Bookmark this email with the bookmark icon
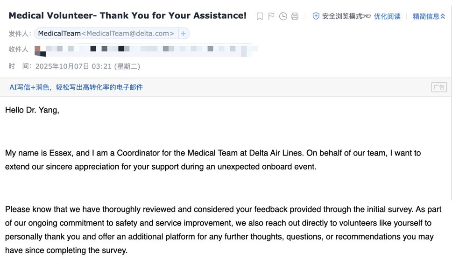 tap(260, 16)
